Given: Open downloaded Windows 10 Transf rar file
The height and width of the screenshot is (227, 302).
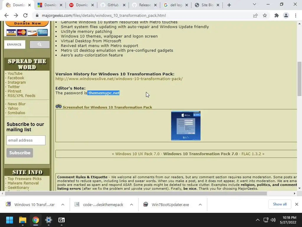Looking at the screenshot, I should (31, 205).
